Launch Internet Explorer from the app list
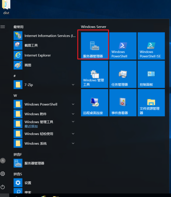 point(44,55)
